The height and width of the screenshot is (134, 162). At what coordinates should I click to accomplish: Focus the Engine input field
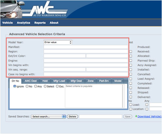coord(86,61)
